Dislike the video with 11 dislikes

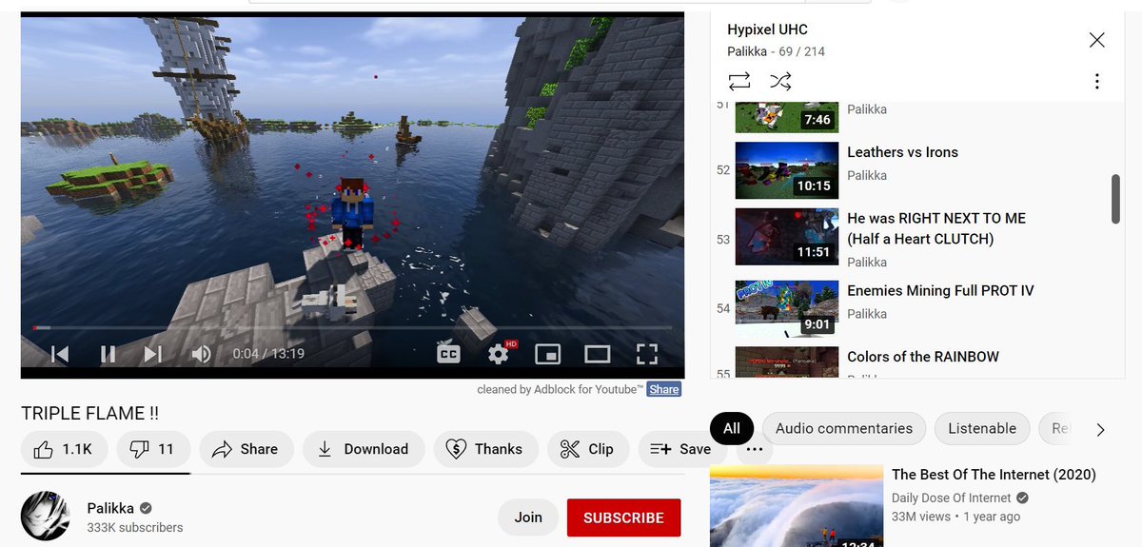pyautogui.click(x=153, y=449)
